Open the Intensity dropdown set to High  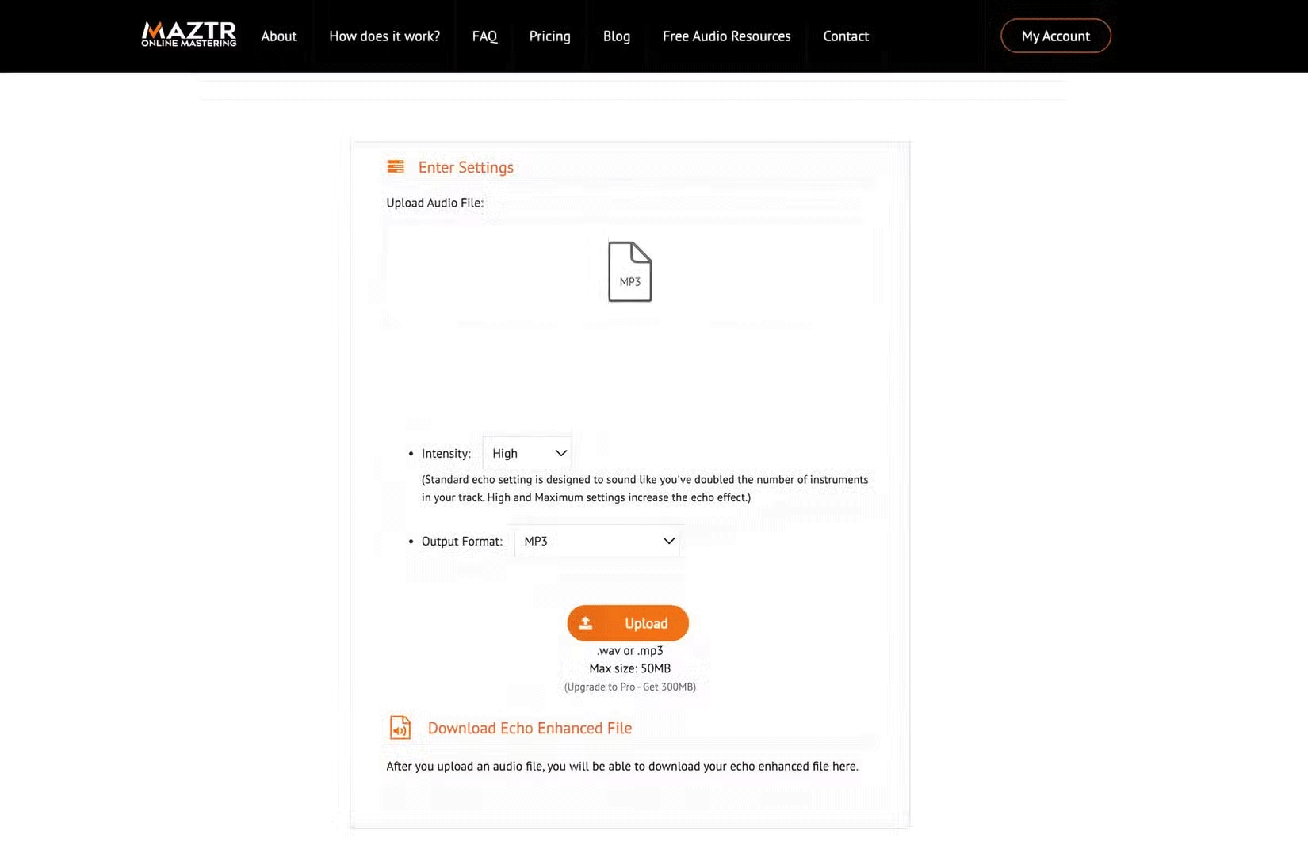(x=527, y=453)
